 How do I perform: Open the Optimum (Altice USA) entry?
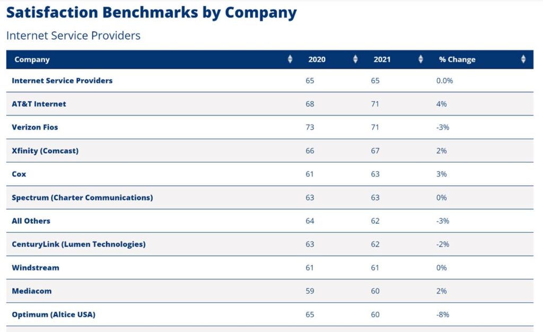[54, 314]
